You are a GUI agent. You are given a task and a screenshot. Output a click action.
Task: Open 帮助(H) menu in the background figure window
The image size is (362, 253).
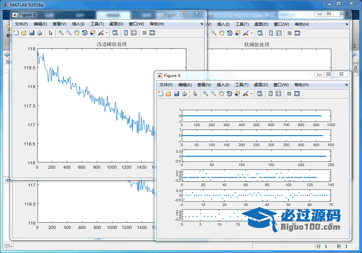302,24
